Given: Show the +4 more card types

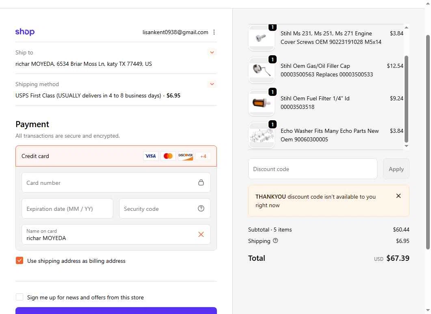Looking at the screenshot, I should click(203, 156).
